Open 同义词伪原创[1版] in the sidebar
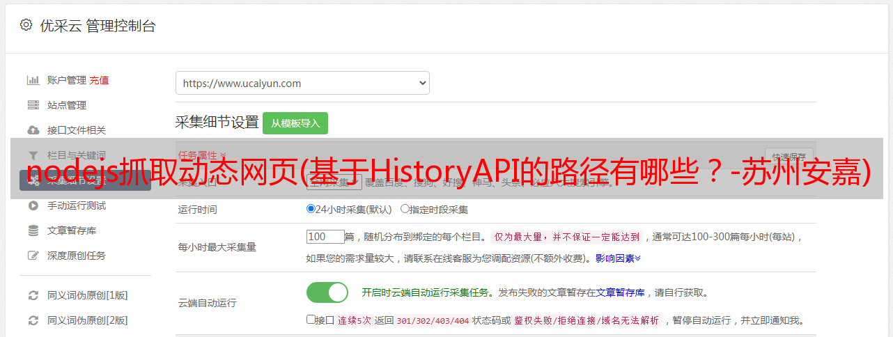 88,295
